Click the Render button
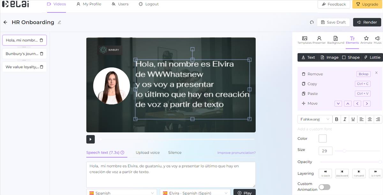 (367, 22)
